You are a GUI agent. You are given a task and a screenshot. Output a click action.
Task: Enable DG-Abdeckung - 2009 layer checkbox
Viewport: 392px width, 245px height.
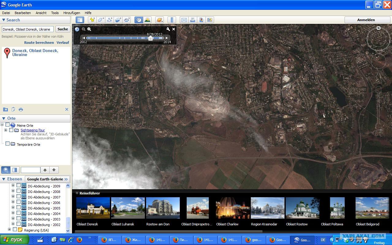coord(18,185)
